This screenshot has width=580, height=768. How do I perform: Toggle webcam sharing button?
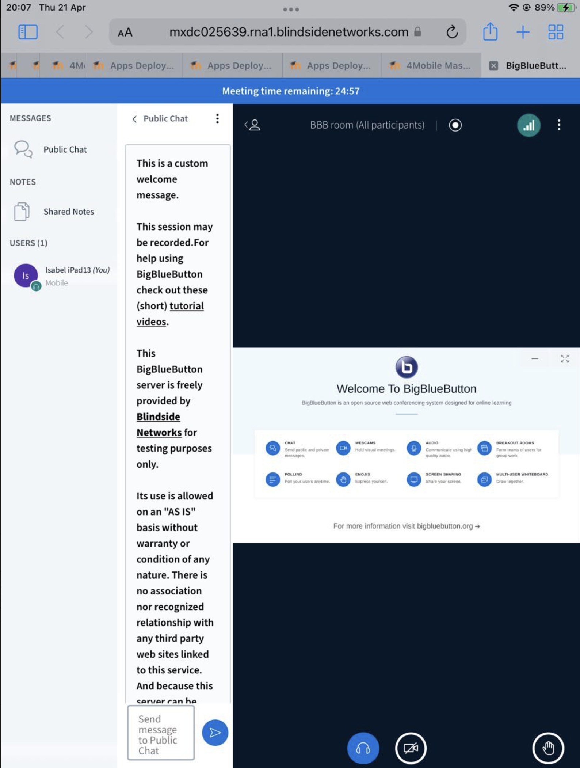coord(411,748)
